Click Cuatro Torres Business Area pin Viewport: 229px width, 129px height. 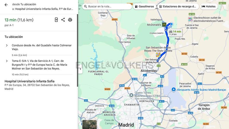[131, 95]
